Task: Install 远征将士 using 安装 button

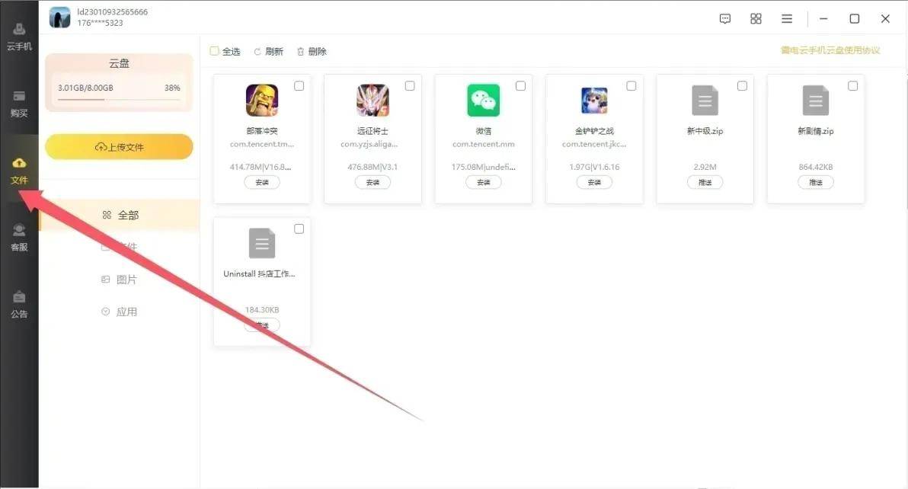Action: pos(372,183)
